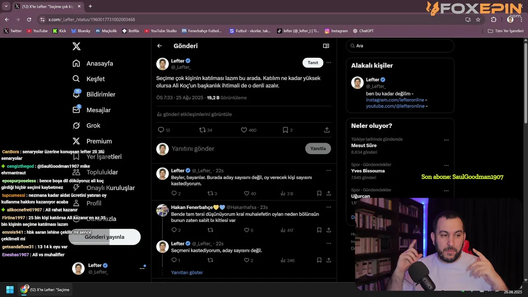This screenshot has height=297, width=528.
Task: Open Bildirimler notifications
Action: pyautogui.click(x=94, y=94)
